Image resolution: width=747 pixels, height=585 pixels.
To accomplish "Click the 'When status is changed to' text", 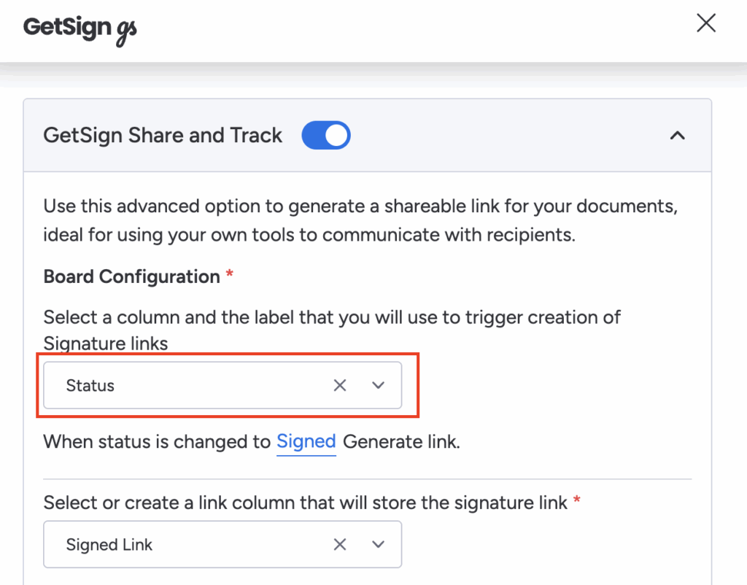I will [x=157, y=441].
